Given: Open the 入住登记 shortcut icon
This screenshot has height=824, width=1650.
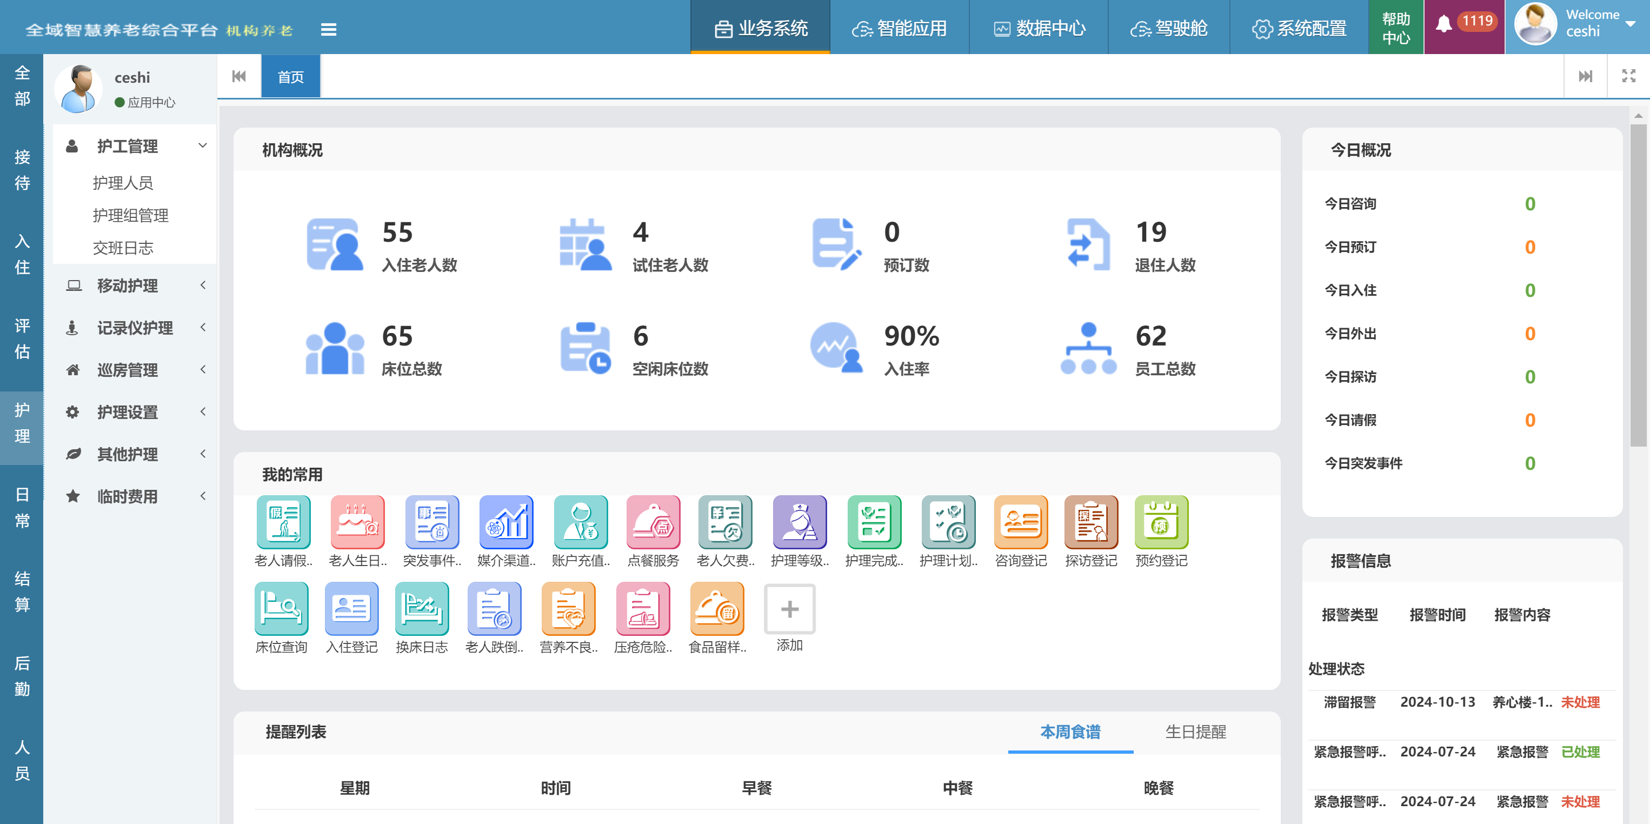Looking at the screenshot, I should tap(351, 608).
